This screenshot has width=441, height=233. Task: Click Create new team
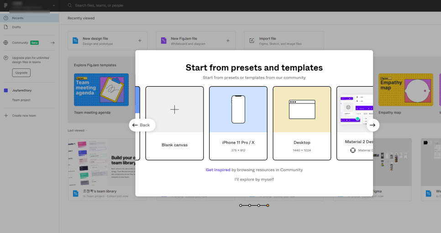(x=24, y=115)
